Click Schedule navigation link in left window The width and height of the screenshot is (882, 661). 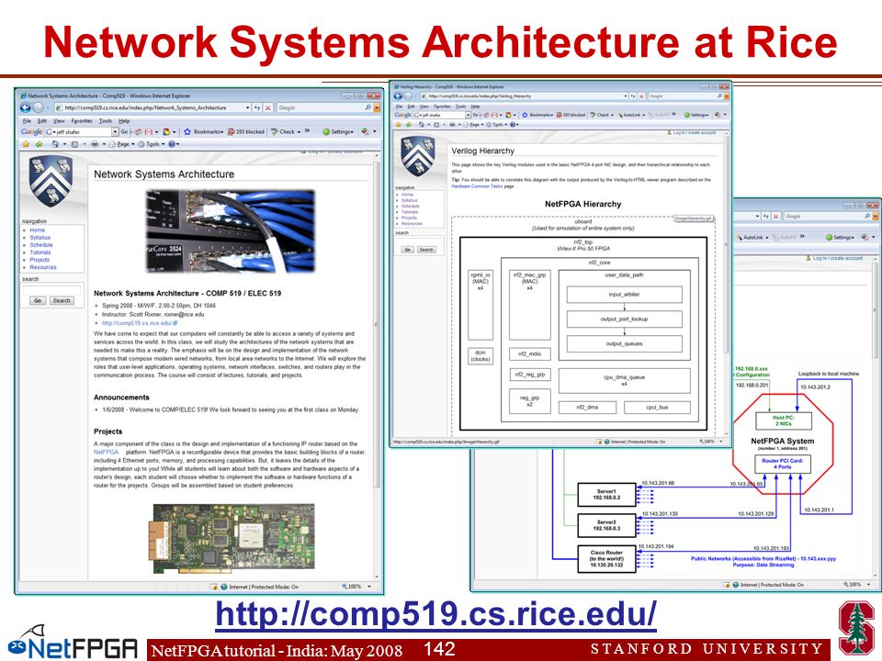(41, 245)
